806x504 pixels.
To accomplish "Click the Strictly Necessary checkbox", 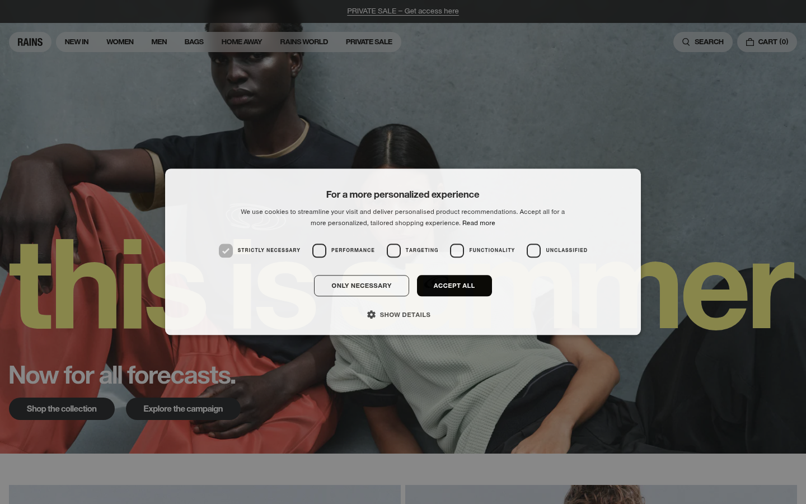I will pos(226,250).
